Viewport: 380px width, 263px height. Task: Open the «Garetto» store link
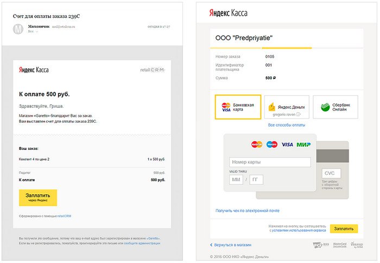153,238
